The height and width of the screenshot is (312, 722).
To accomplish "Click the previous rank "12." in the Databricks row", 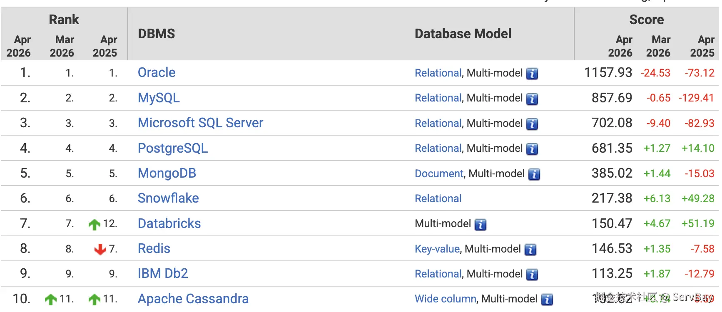I will 110,223.
